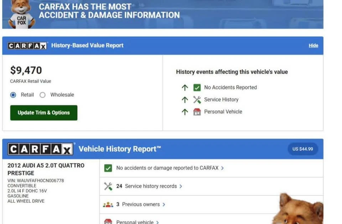
Task: Click 2012 AUDI A5 2.0T QUATTRO PRESTIGE title
Action: point(46,169)
